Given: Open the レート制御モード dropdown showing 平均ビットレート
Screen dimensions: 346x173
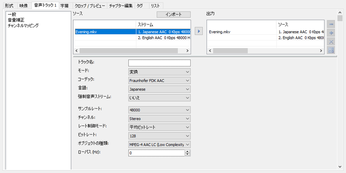Looking at the screenshot, I should [x=159, y=127].
